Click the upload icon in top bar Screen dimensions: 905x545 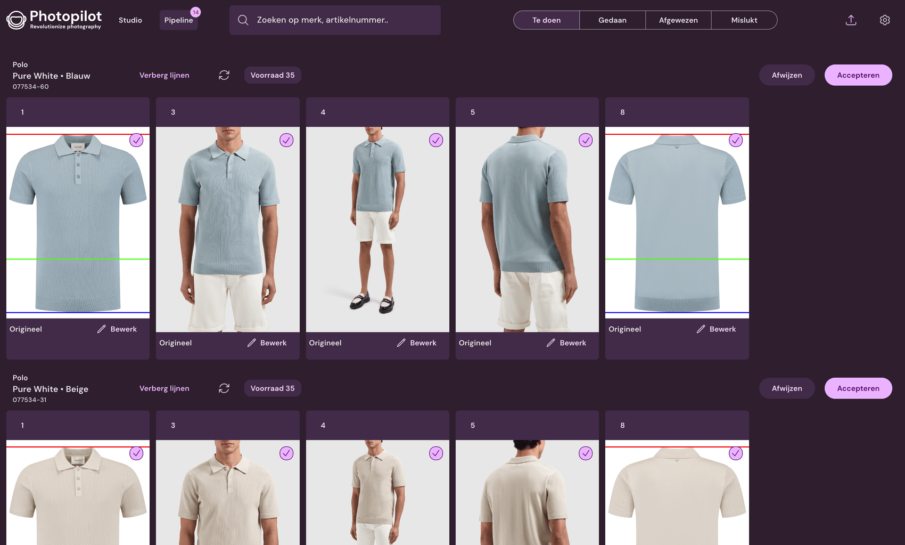pos(851,20)
